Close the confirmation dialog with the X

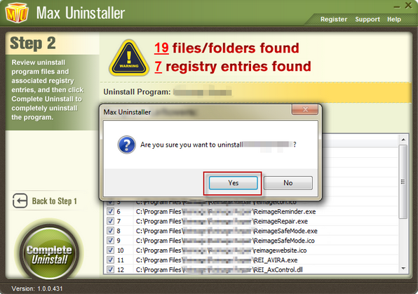(305, 109)
